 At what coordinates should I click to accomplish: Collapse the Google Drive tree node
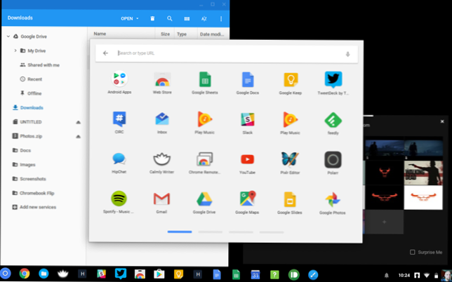pos(8,36)
